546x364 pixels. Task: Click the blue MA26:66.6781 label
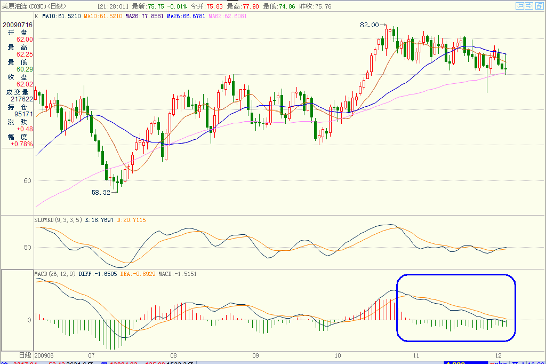pyautogui.click(x=186, y=16)
